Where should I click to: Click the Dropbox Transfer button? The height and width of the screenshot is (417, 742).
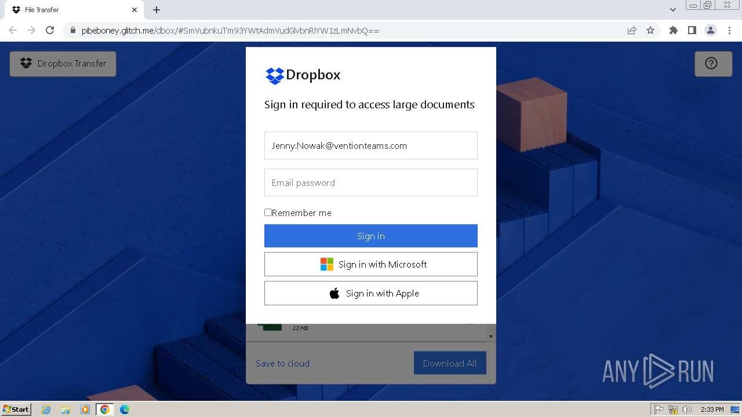(x=63, y=64)
